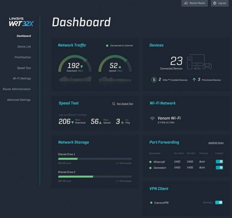Click the Linksys WRT32X logo

click(21, 22)
